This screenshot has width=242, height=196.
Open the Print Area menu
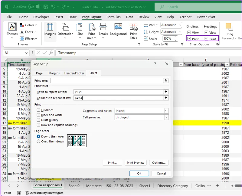[92, 31]
